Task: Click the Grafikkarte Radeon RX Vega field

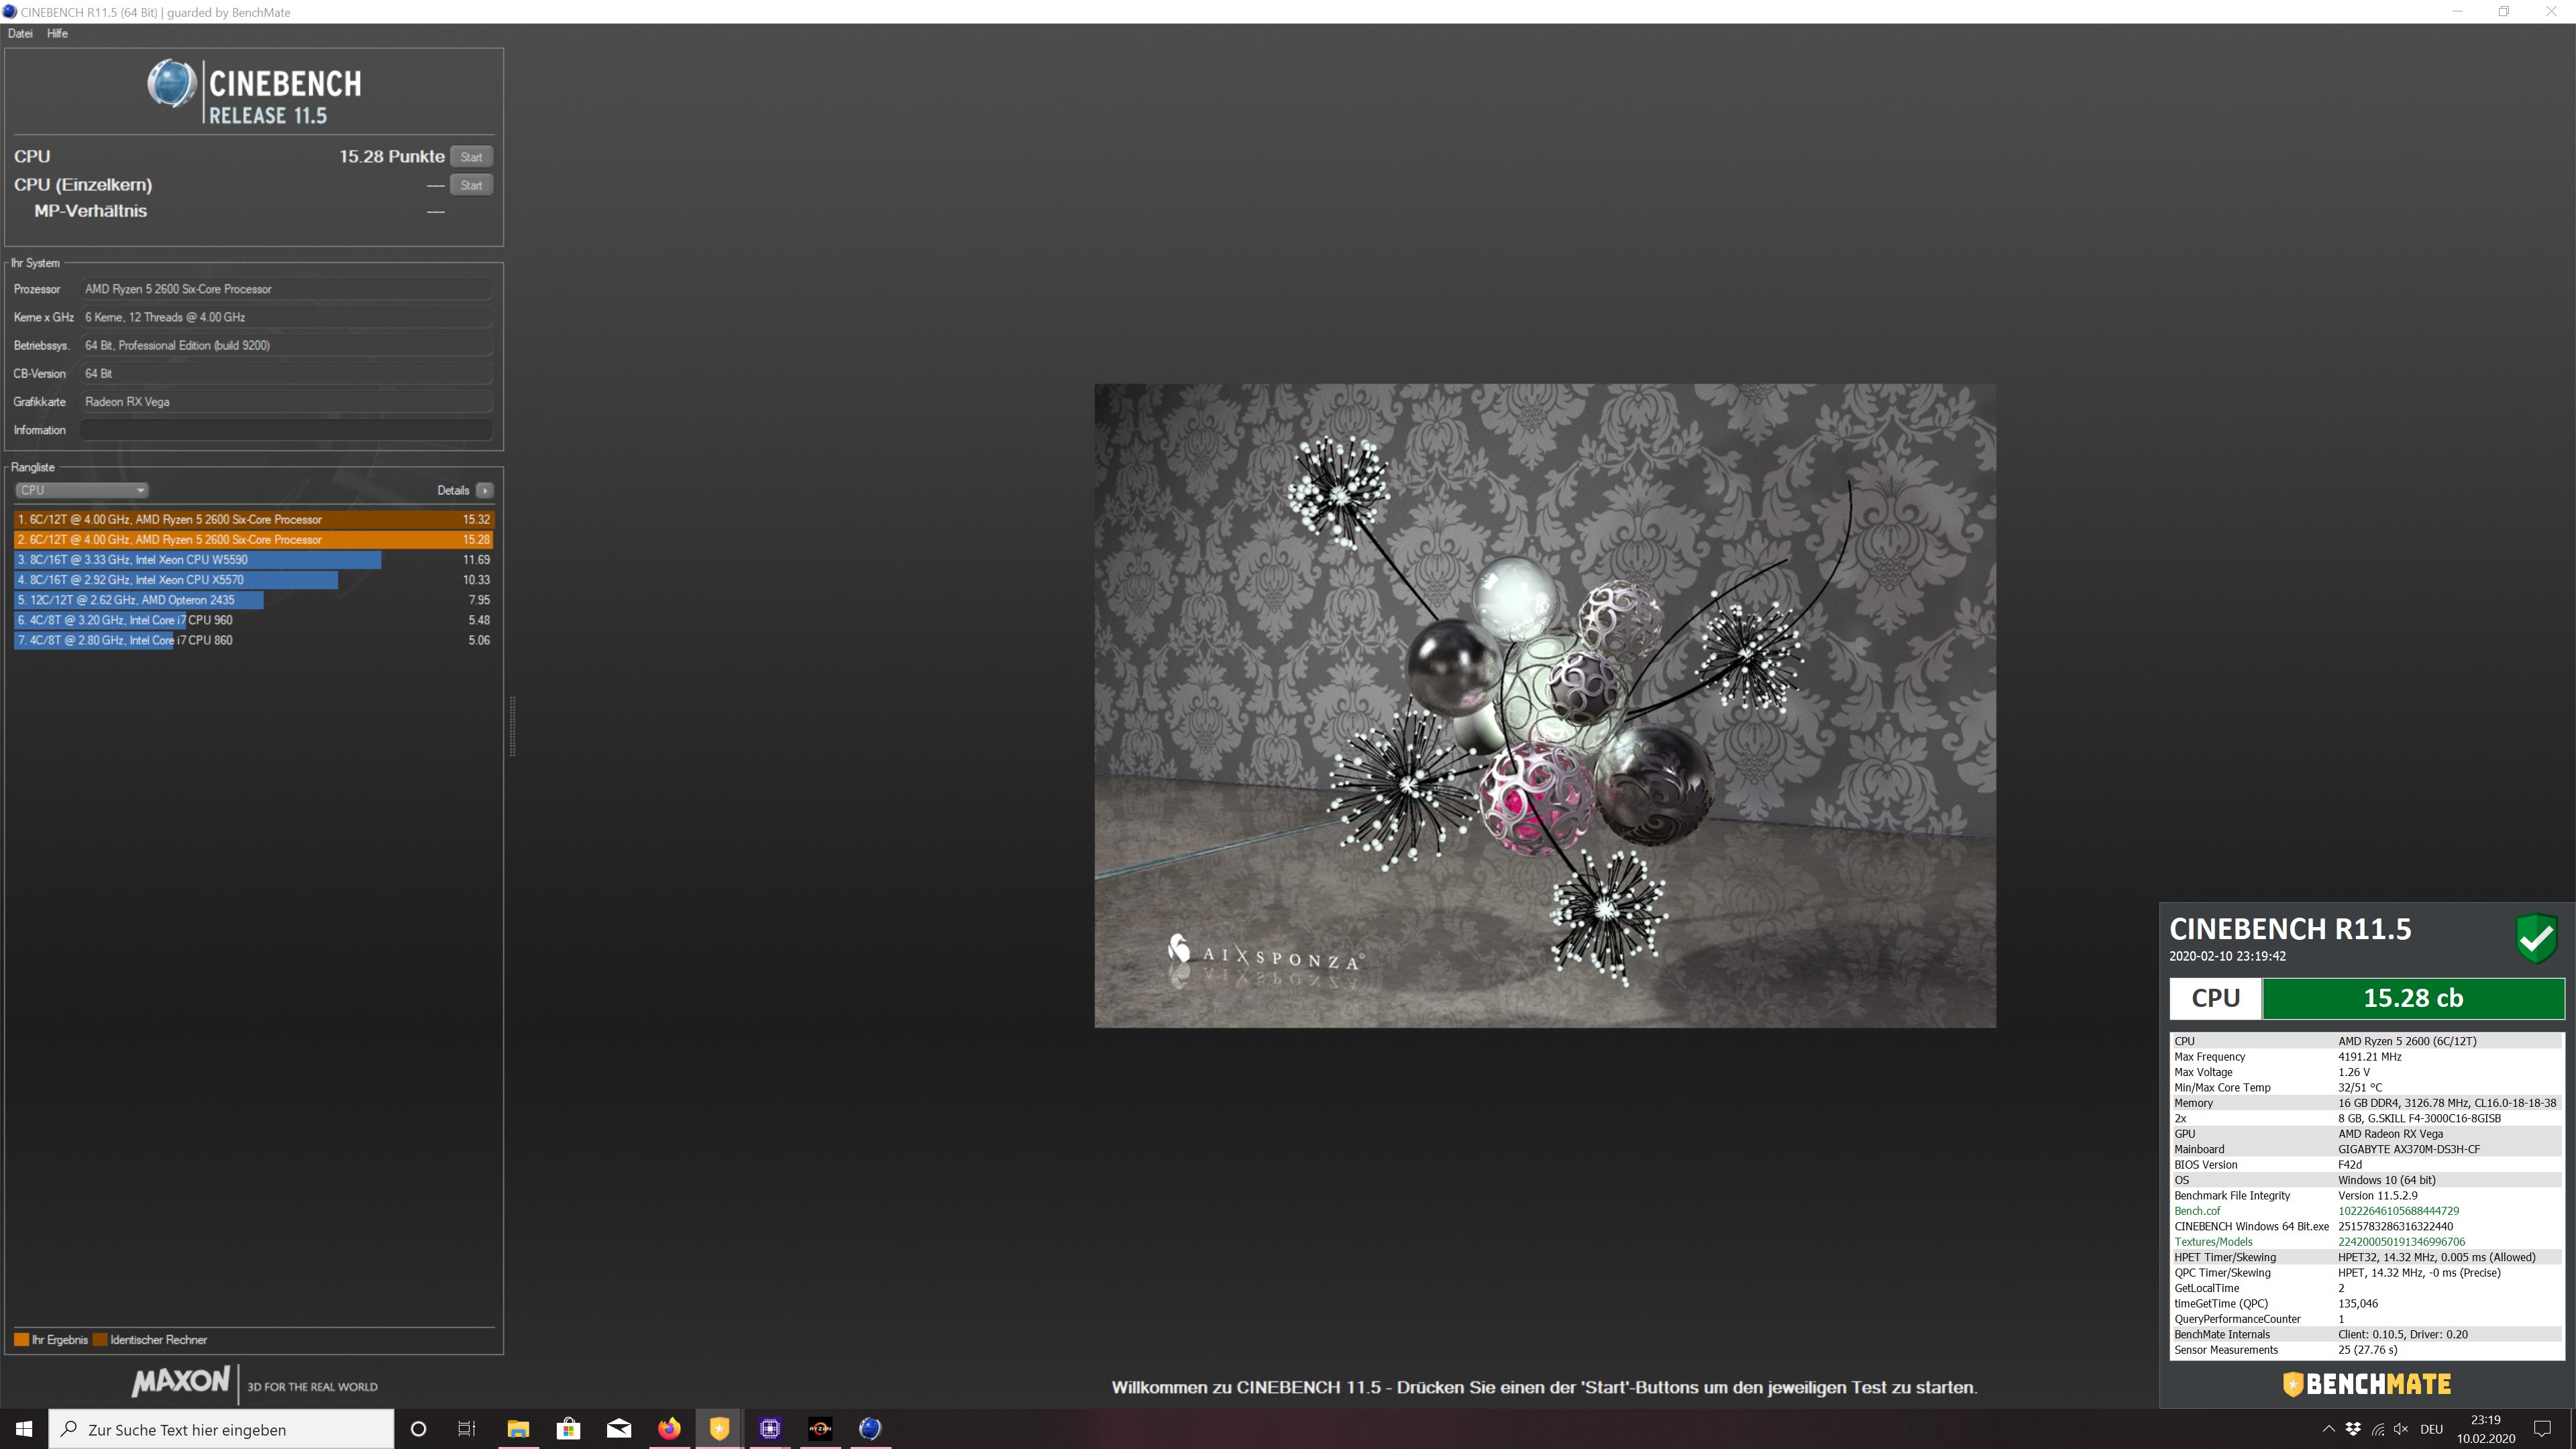Action: click(x=286, y=402)
